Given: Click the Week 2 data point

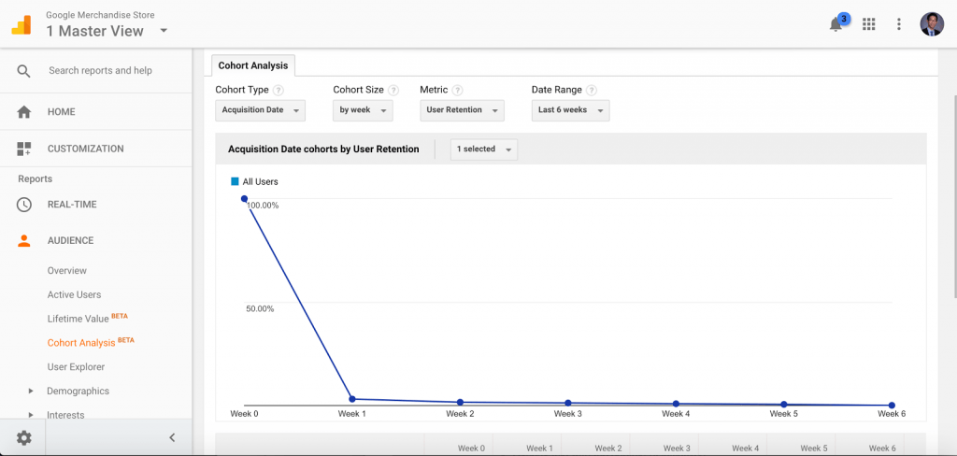Looking at the screenshot, I should [460, 403].
